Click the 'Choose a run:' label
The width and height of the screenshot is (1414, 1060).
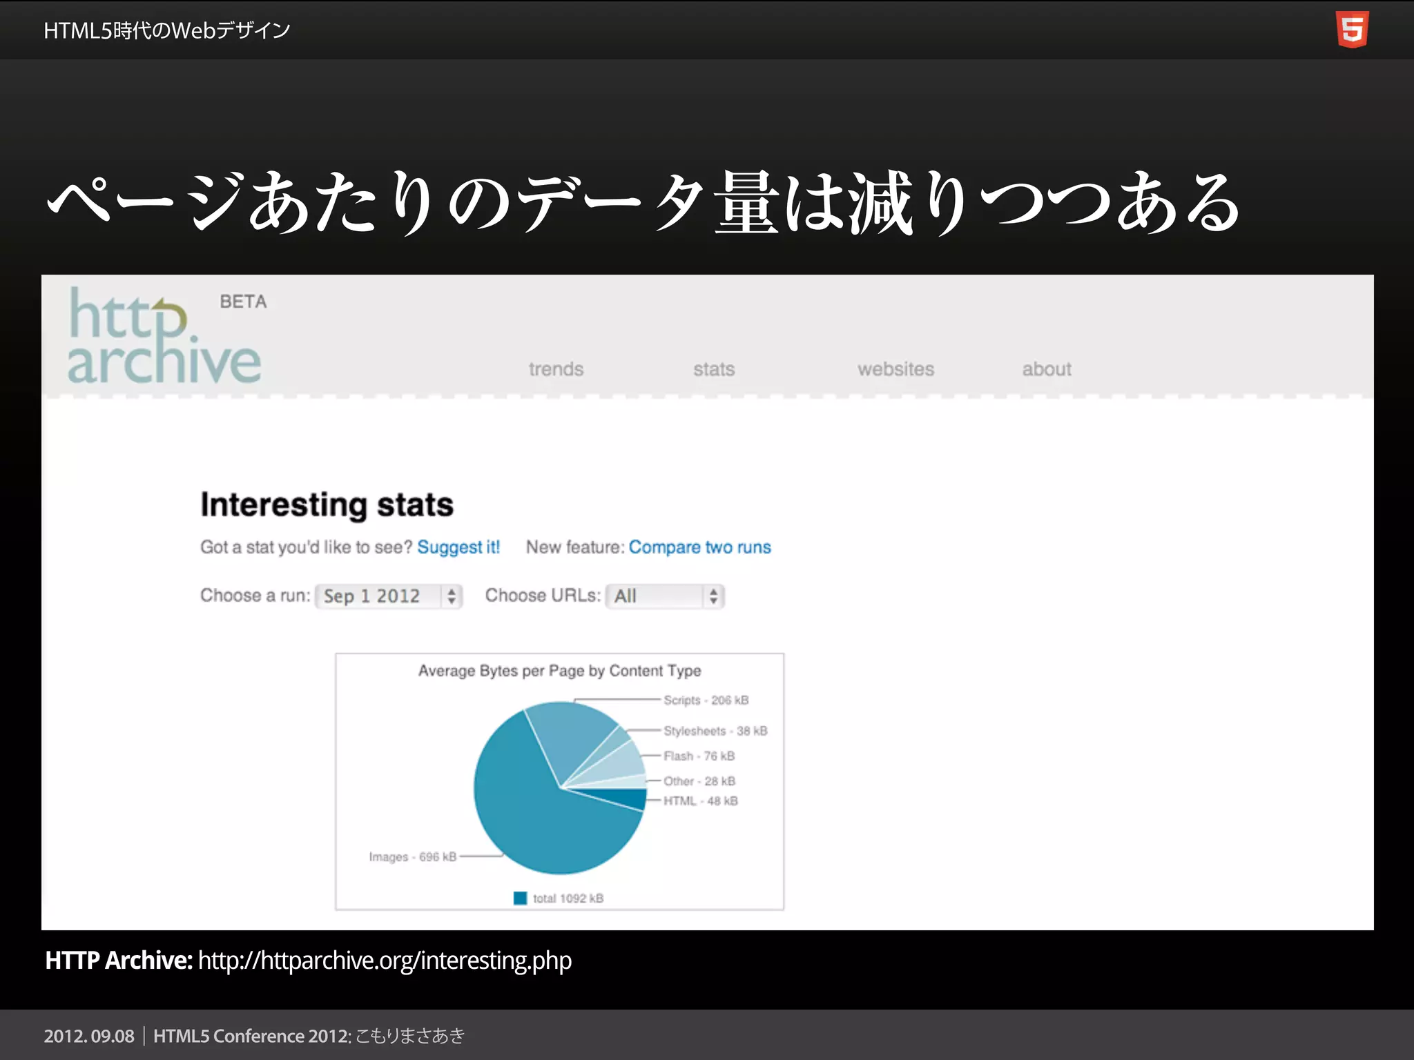tap(255, 596)
